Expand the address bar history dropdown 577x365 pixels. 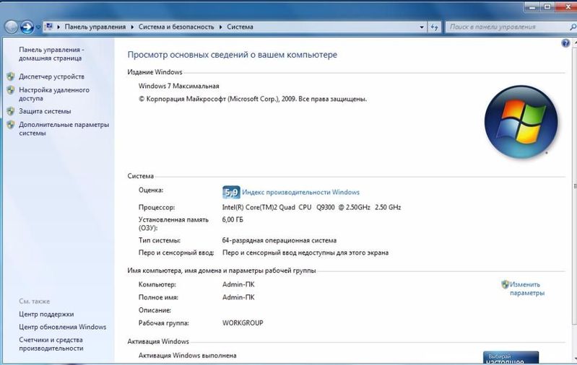point(422,27)
